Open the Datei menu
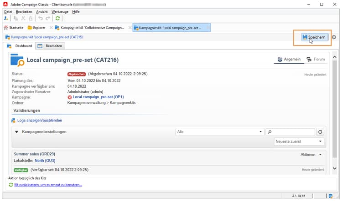 (x=8, y=12)
